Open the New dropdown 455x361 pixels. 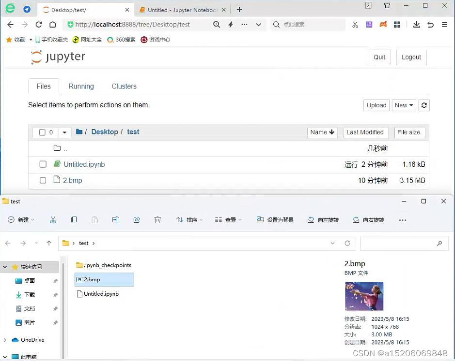point(404,105)
